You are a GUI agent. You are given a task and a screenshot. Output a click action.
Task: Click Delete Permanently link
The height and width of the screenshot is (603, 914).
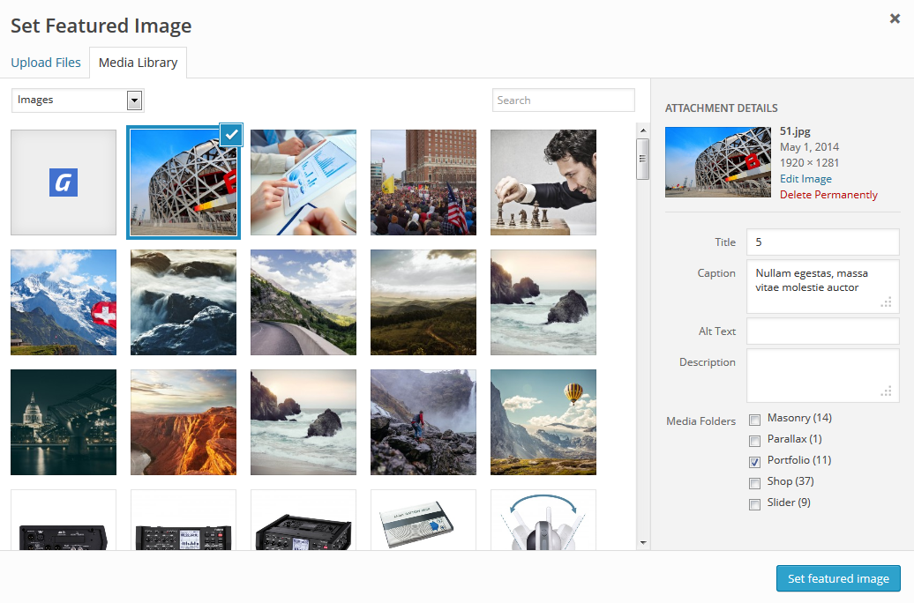pos(828,195)
